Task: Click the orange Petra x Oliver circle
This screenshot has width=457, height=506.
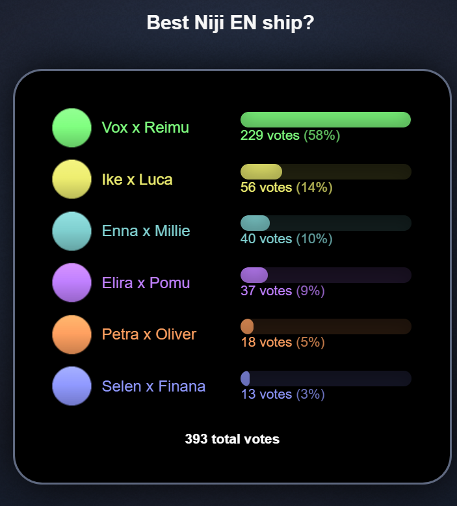Action: [72, 334]
